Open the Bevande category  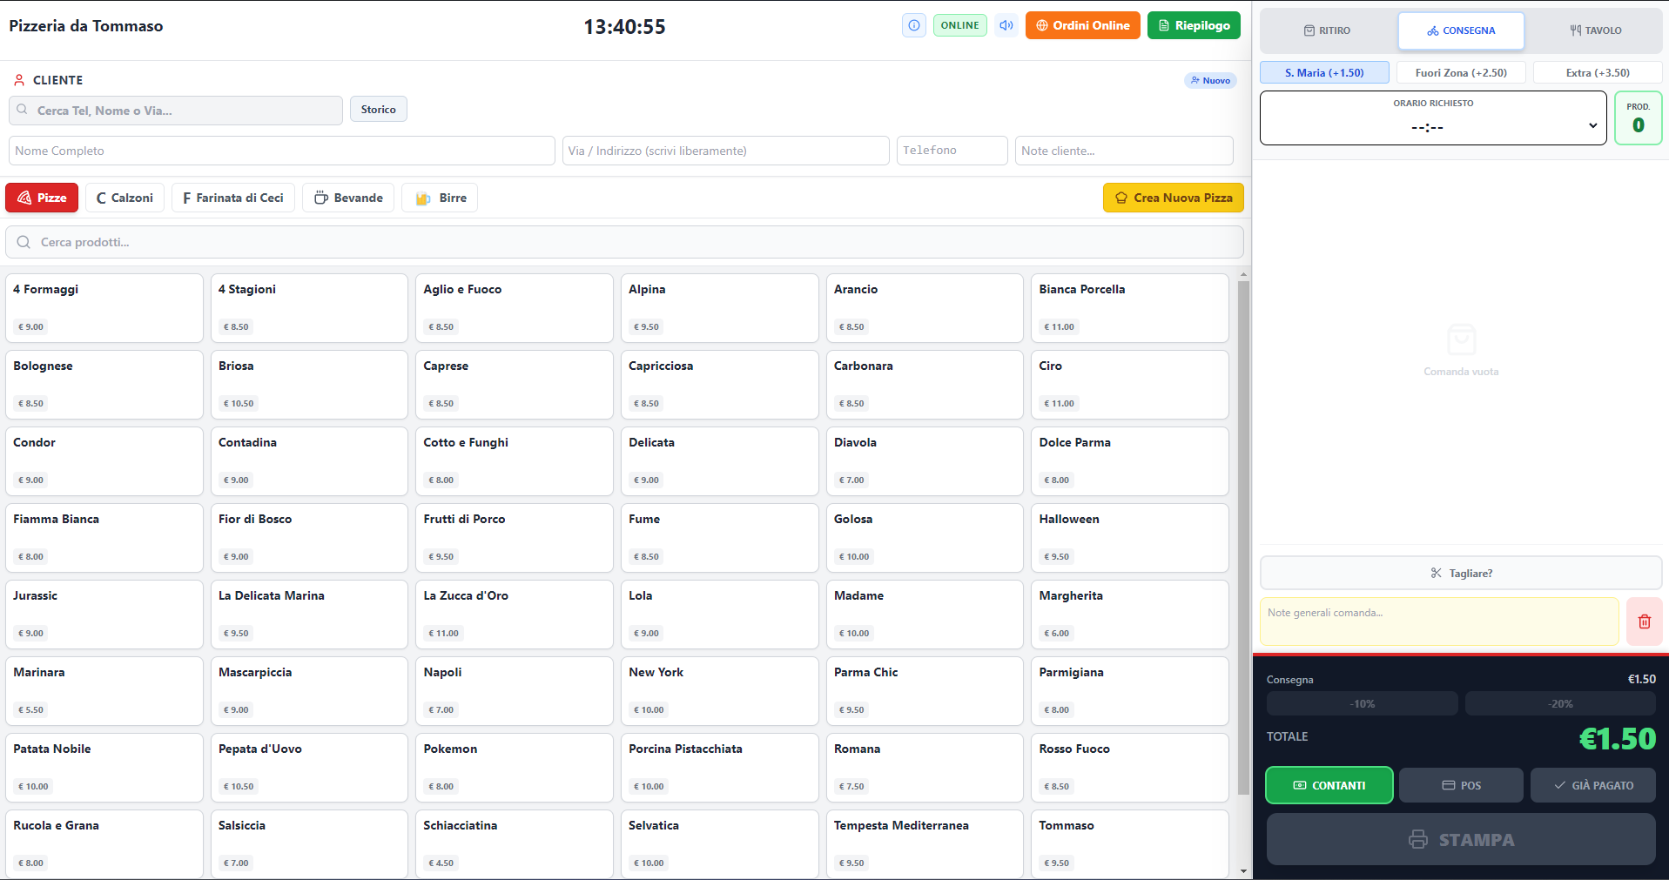coord(348,198)
